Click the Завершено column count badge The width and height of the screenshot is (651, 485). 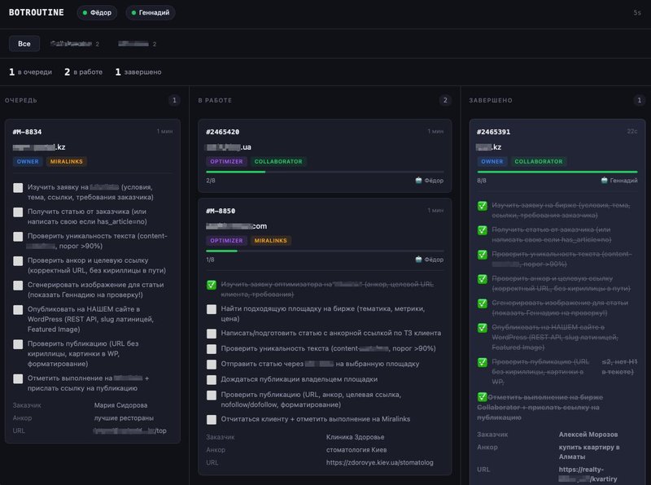pos(639,100)
